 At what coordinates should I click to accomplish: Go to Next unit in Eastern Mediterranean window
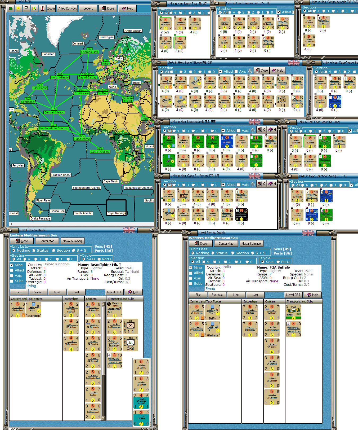(57, 292)
